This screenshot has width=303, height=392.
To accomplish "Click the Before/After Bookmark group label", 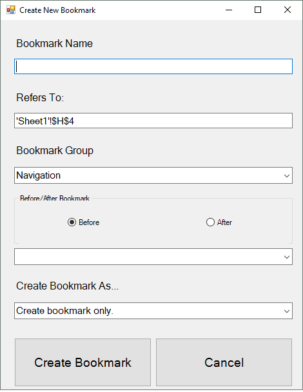I will click(55, 199).
